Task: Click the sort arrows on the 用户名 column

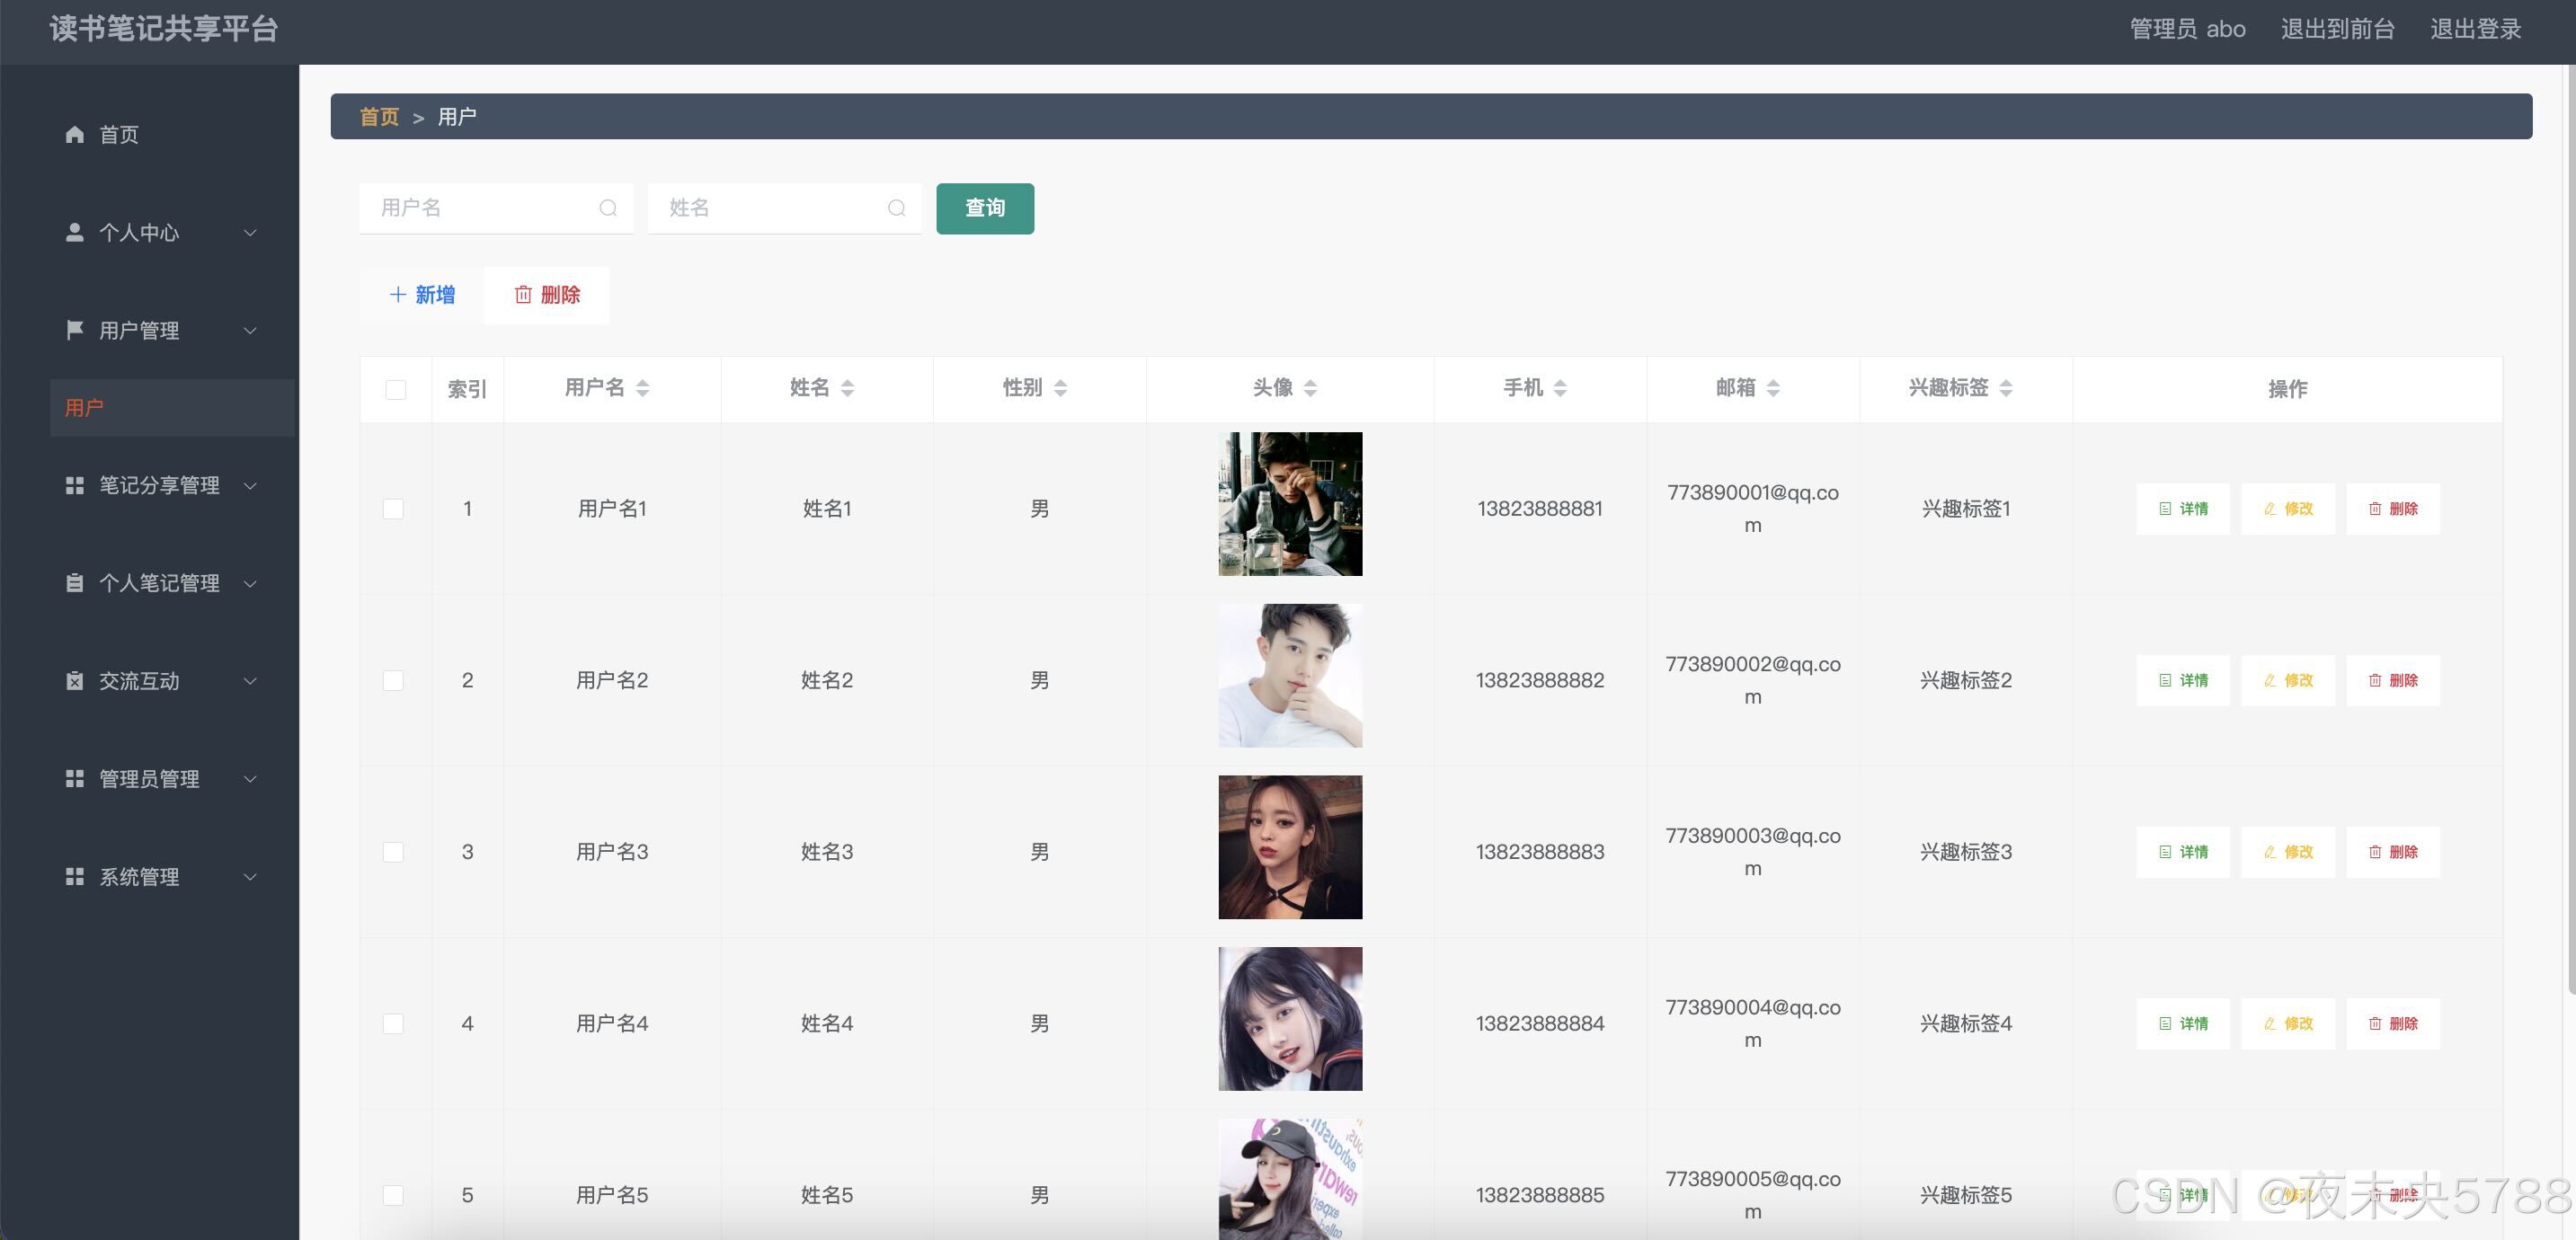Action: click(x=643, y=388)
